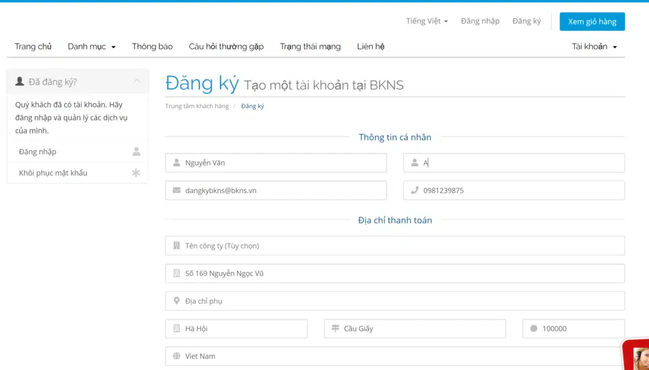Click the asterisk icon beside Khôi phục mật khẩu
Image resolution: width=649 pixels, height=370 pixels.
(x=136, y=173)
